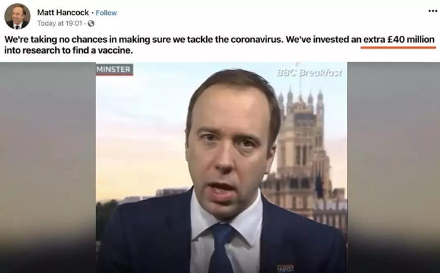
Task: Click the blue tie in the video
Action: pyautogui.click(x=221, y=248)
